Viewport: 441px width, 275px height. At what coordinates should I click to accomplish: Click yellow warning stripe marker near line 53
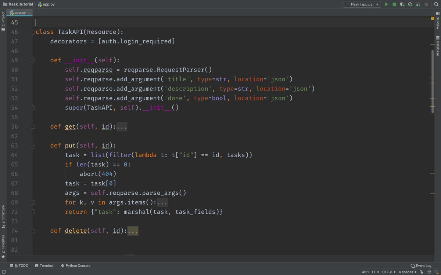click(x=433, y=107)
